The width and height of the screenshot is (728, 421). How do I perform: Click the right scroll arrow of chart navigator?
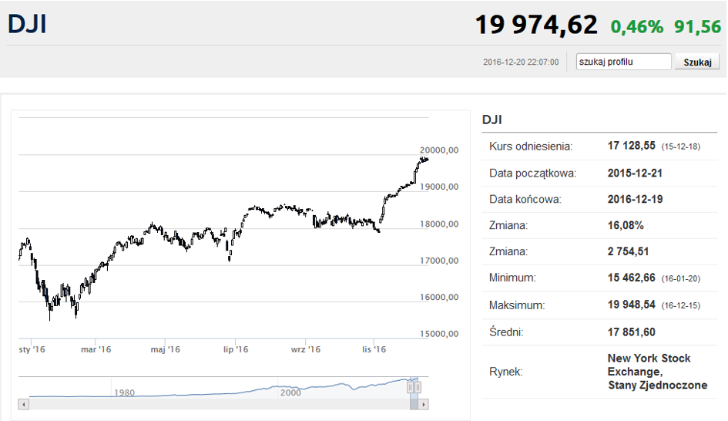click(423, 404)
